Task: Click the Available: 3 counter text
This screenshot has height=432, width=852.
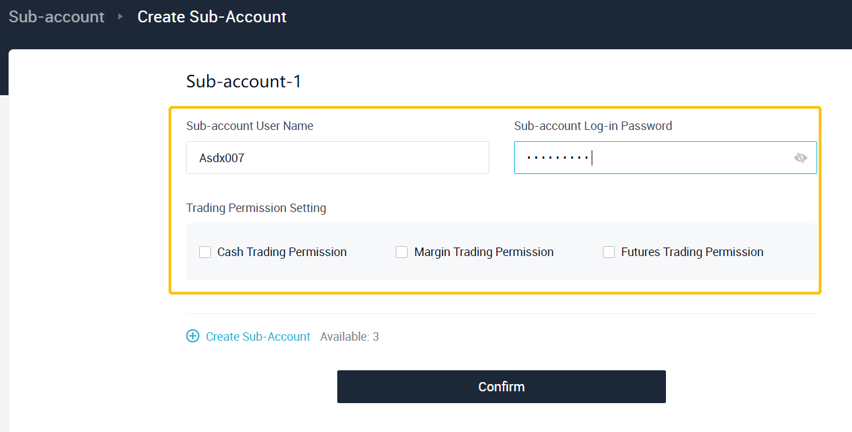Action: point(349,337)
